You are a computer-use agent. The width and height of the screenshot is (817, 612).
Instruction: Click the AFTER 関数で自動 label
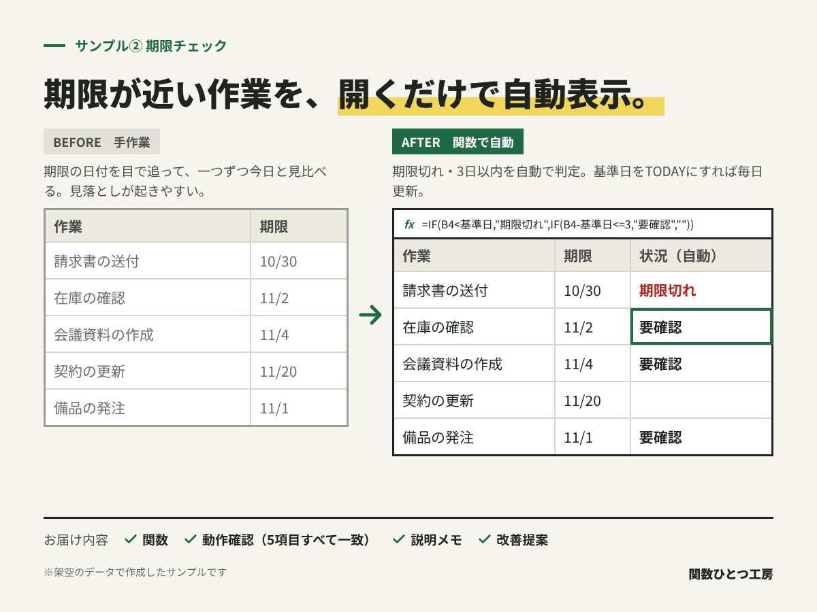tap(458, 142)
